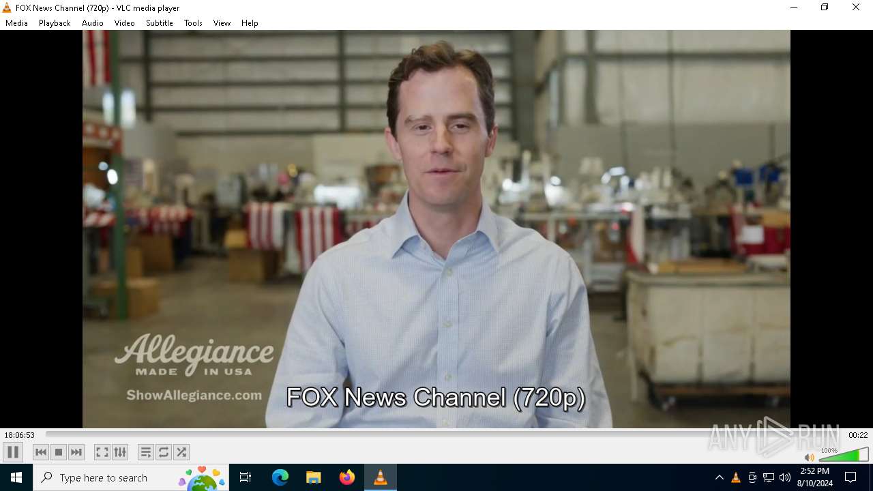
Task: Restore down the VLC window
Action: click(x=825, y=8)
